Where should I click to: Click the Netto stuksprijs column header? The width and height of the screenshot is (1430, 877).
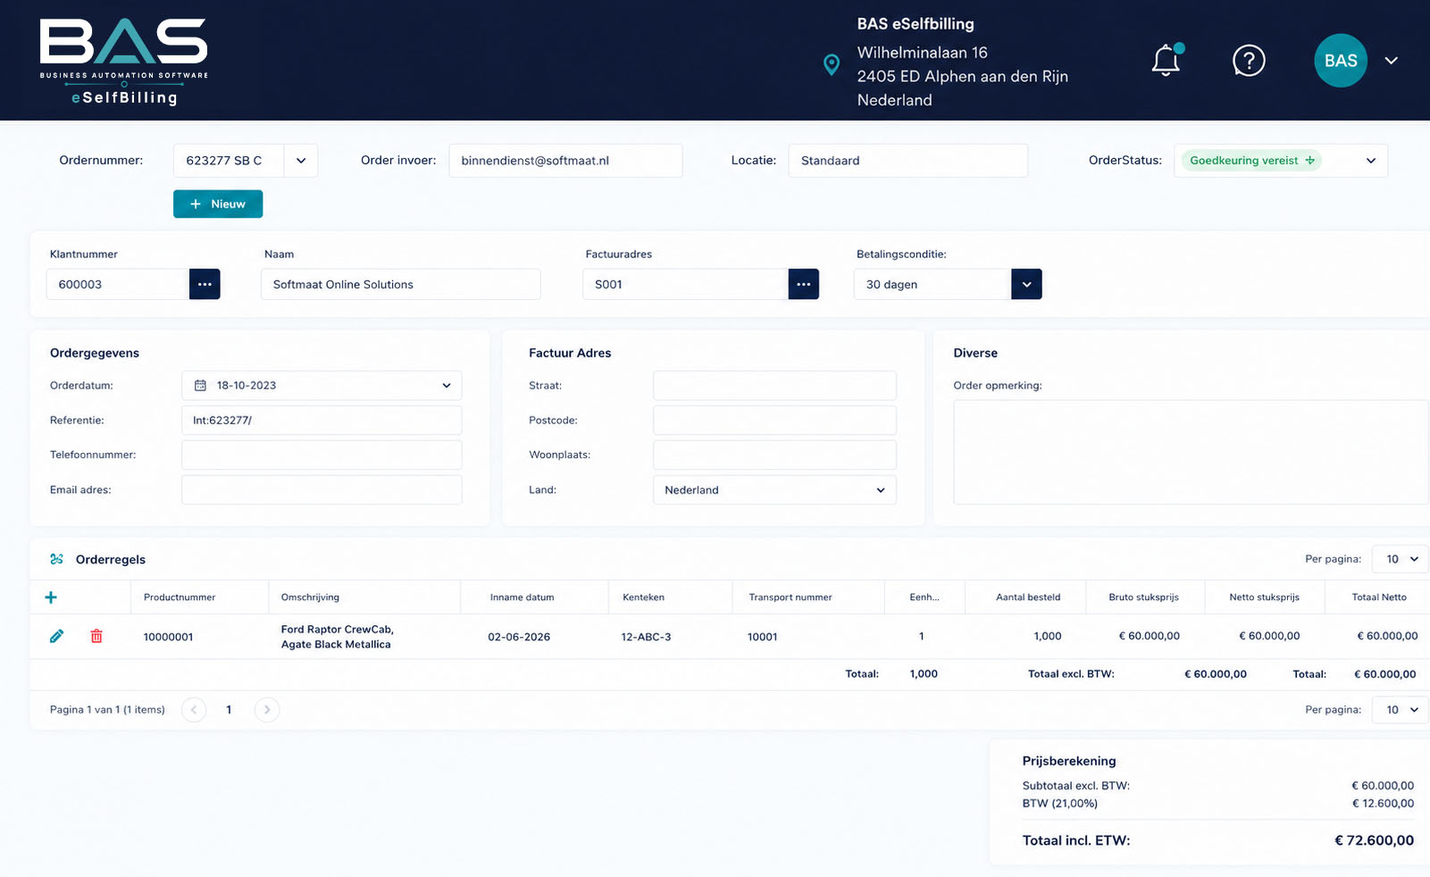tap(1264, 597)
